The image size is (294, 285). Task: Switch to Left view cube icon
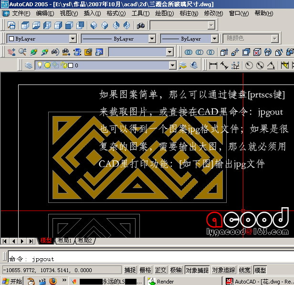tap(47, 25)
